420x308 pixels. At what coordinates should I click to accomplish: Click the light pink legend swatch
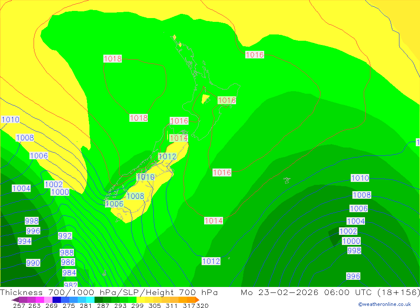click(48, 300)
